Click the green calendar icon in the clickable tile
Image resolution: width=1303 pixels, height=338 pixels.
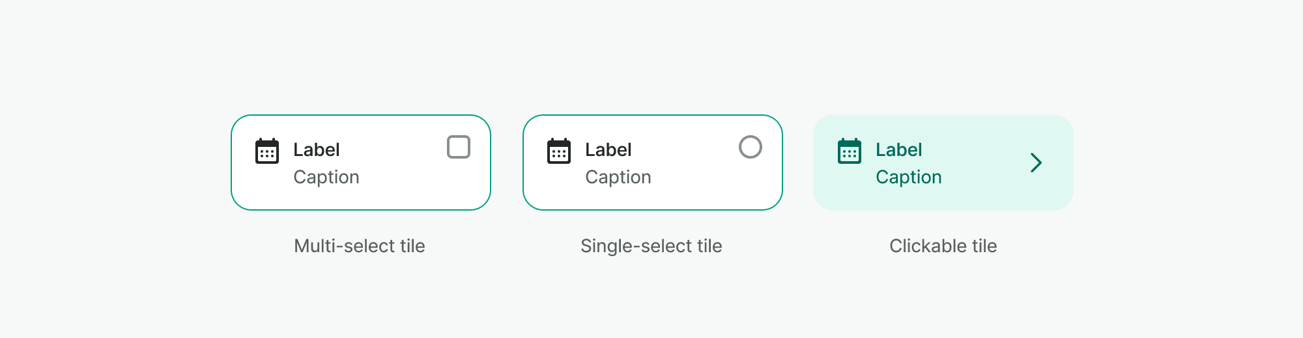point(850,151)
